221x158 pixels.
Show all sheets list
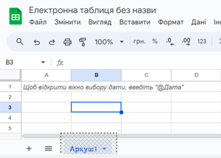(48, 149)
